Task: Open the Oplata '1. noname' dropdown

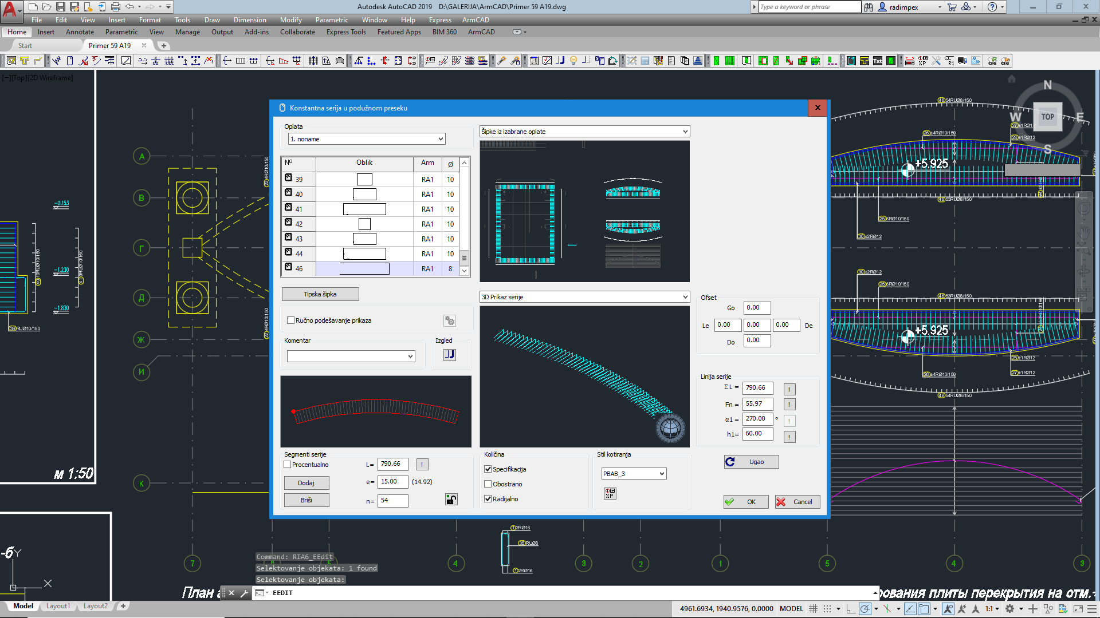Action: (367, 139)
